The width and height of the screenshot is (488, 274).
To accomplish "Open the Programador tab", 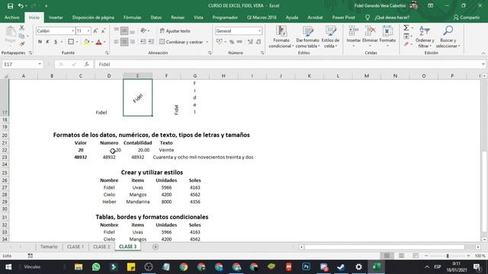I will point(225,18).
